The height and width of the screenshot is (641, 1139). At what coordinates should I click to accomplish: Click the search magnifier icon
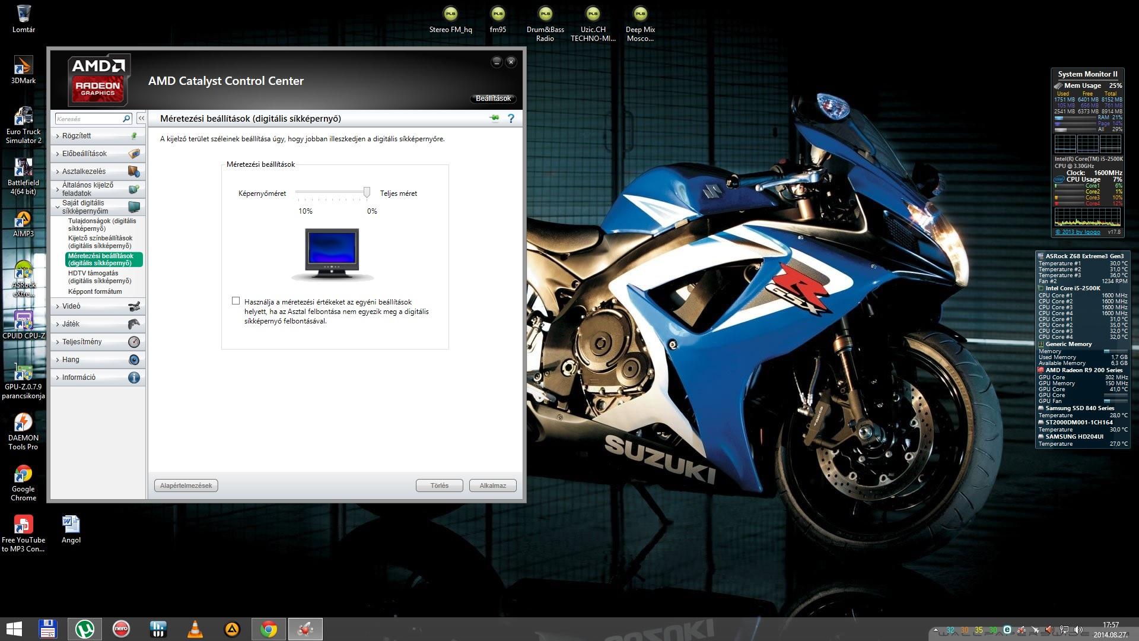point(126,119)
